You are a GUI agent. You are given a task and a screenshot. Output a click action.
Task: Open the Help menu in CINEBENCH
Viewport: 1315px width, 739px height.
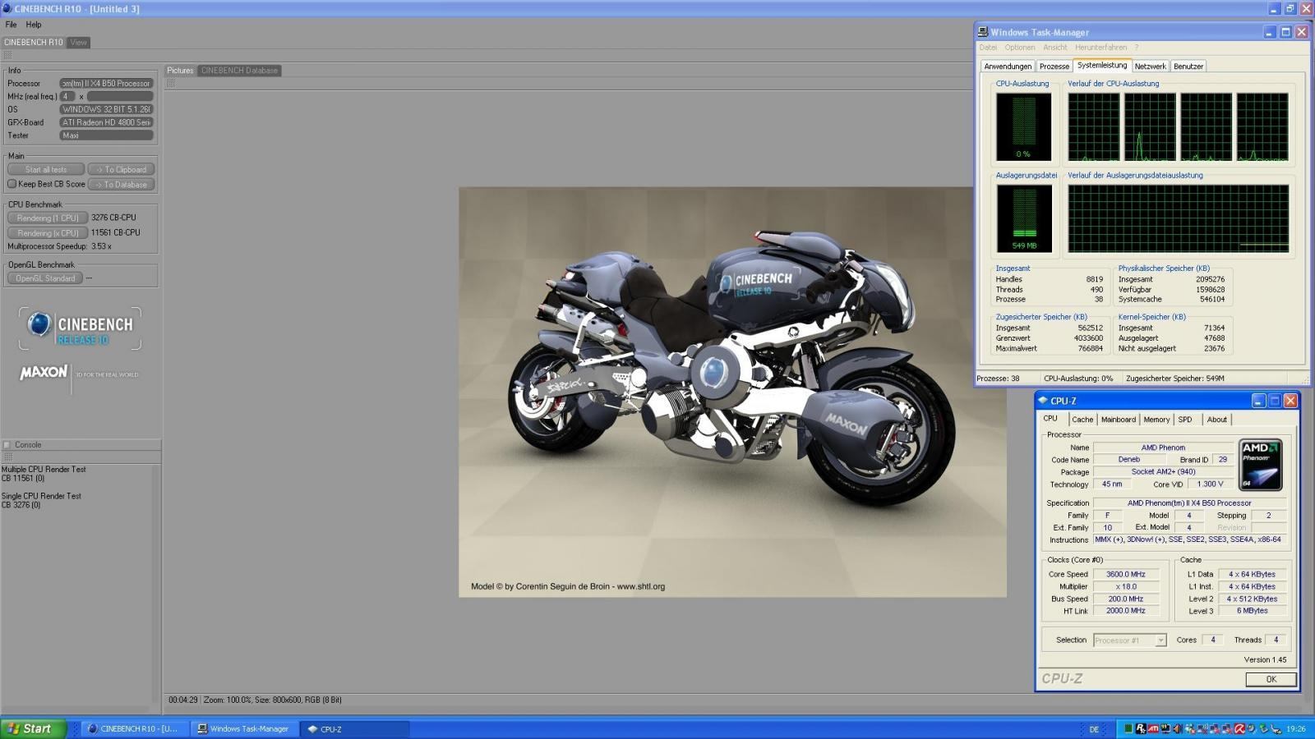coord(34,25)
